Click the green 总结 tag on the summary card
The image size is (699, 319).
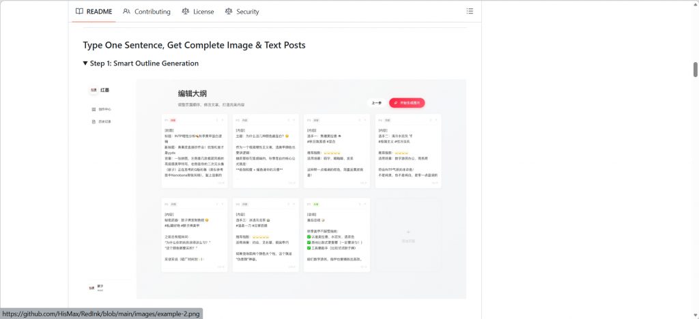pyautogui.click(x=317, y=204)
